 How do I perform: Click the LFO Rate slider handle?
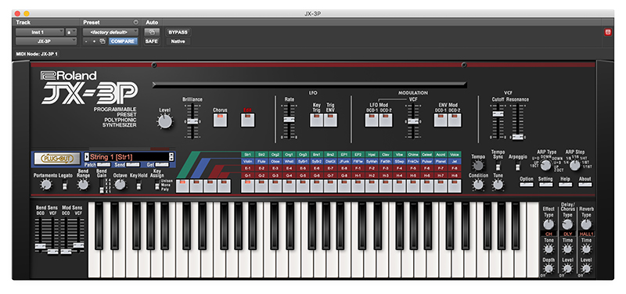point(289,120)
